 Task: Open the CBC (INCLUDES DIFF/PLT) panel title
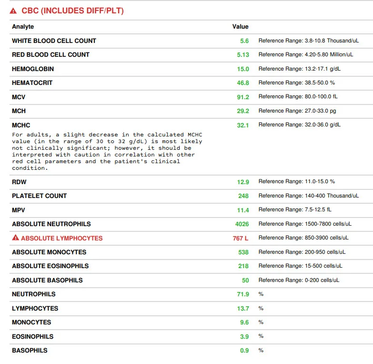pyautogui.click(x=72, y=11)
